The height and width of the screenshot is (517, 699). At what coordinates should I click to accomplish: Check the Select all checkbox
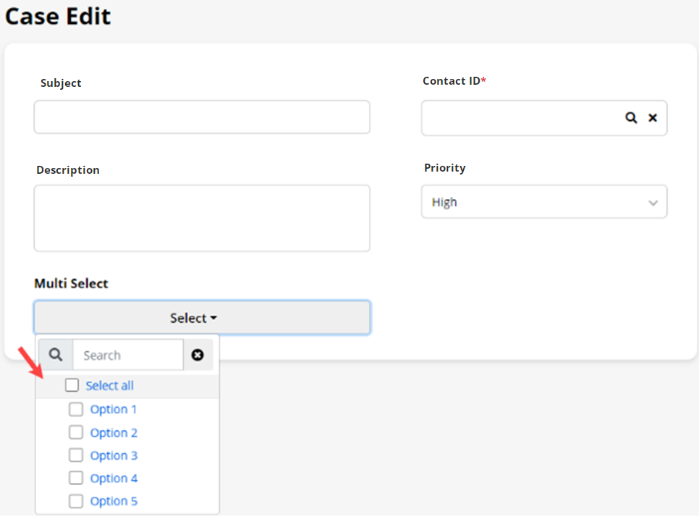72,385
